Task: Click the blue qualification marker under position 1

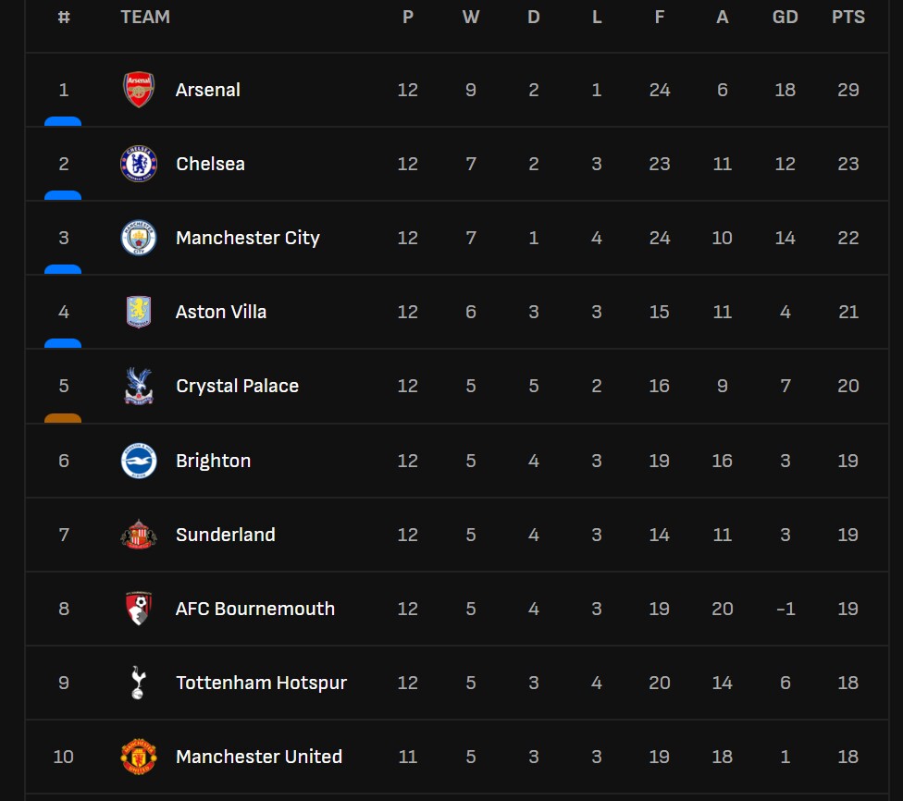Action: (x=63, y=121)
